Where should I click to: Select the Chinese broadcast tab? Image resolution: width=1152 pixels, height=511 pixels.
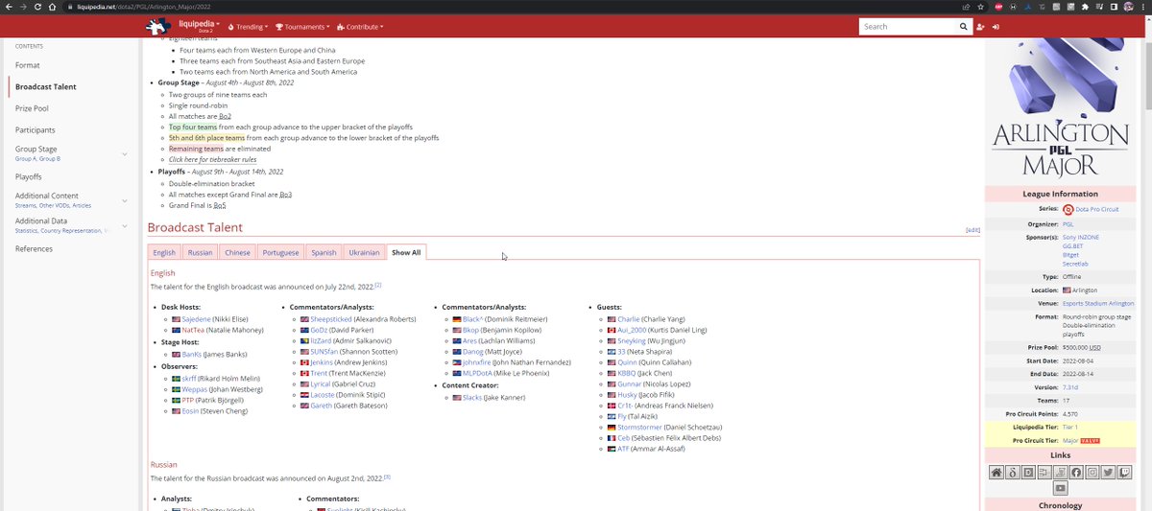click(x=237, y=252)
